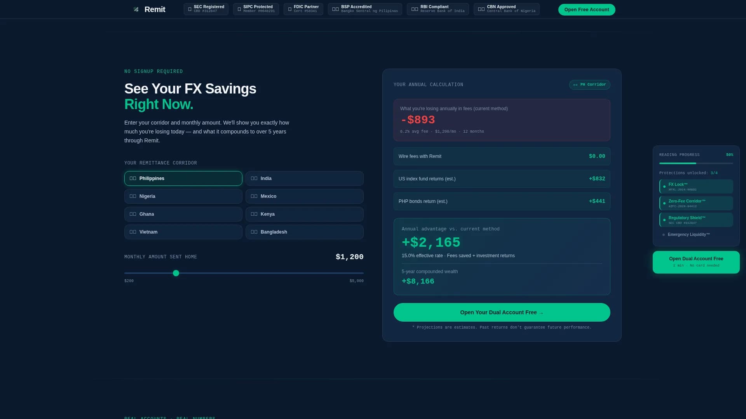This screenshot has height=419, width=746.
Task: Click the 50% reading progress value
Action: 729,155
